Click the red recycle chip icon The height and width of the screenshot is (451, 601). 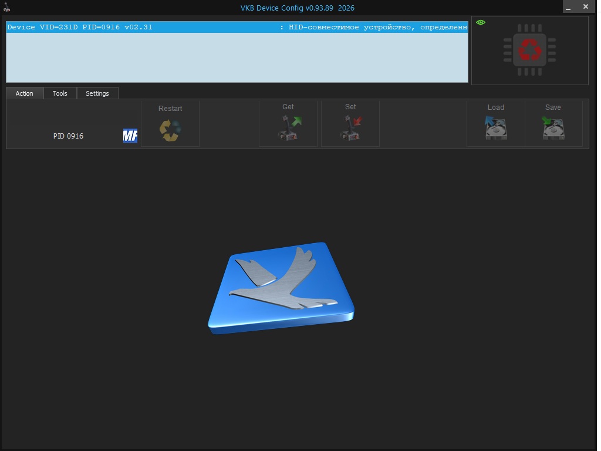click(530, 50)
